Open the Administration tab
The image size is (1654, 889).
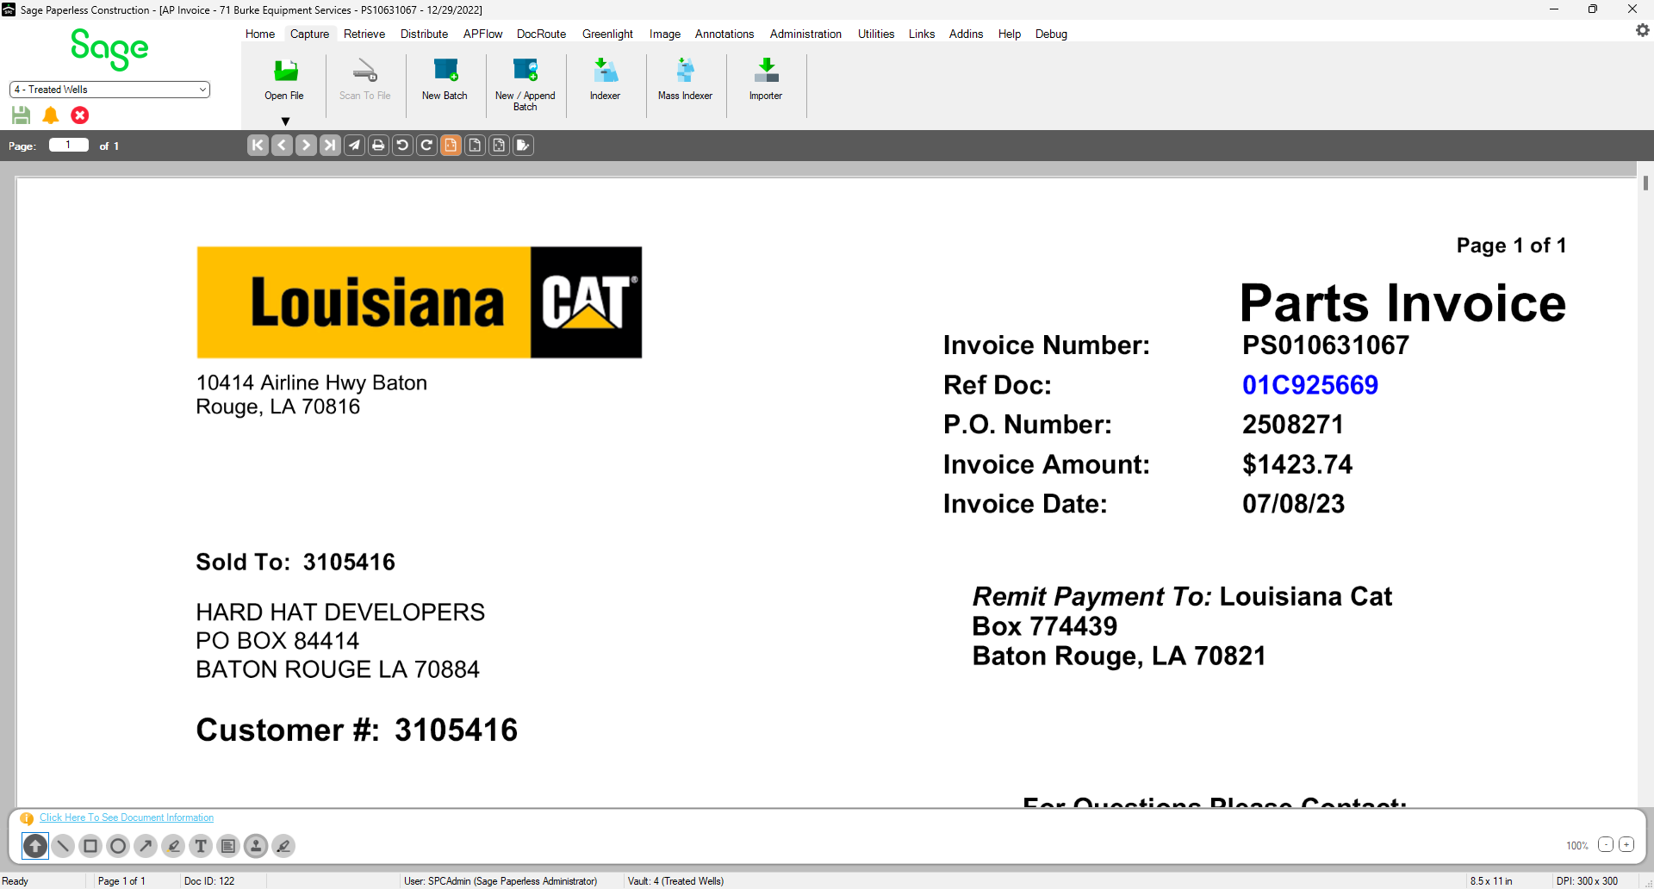pyautogui.click(x=805, y=34)
